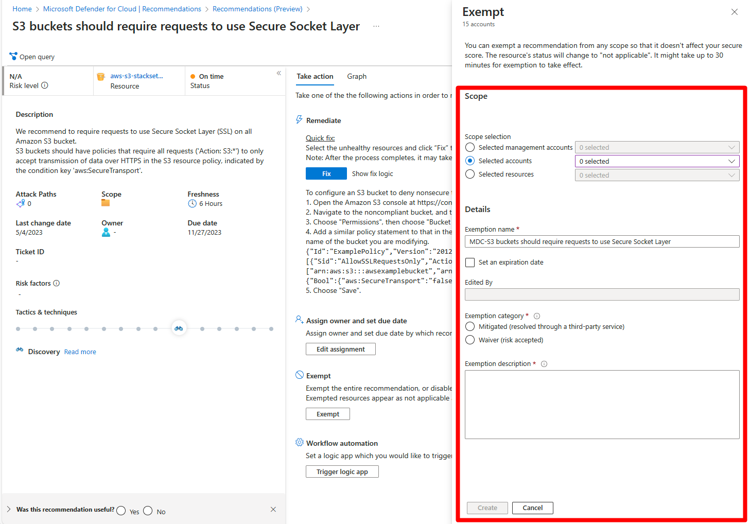Click the Assign owner person icon

click(299, 320)
